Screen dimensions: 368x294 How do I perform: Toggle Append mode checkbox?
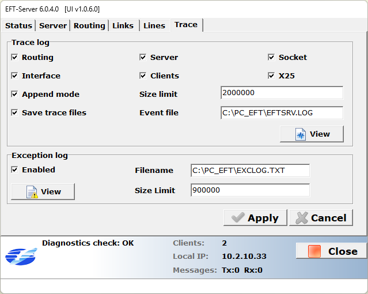click(14, 94)
